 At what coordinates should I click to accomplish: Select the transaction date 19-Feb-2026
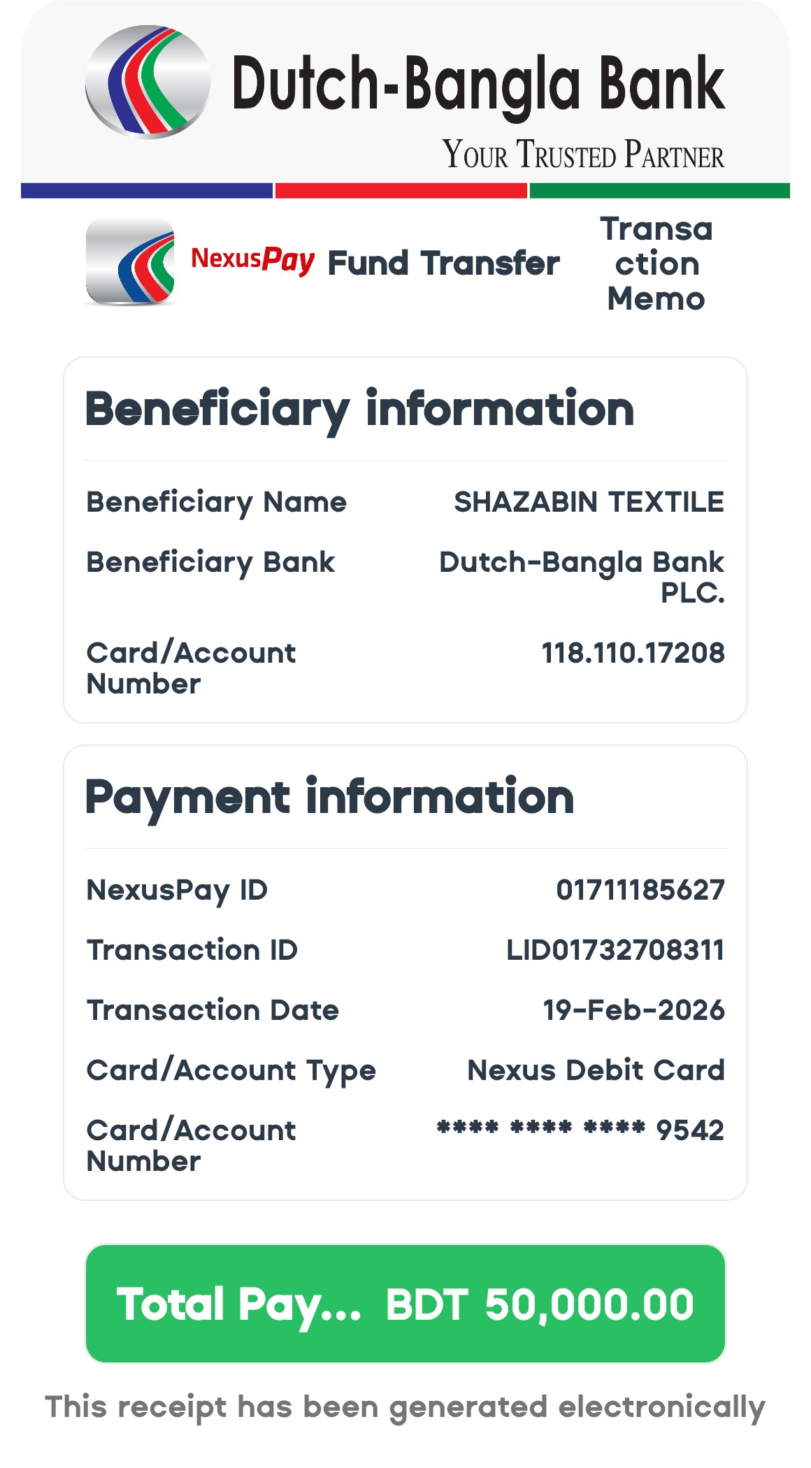pyautogui.click(x=633, y=1010)
